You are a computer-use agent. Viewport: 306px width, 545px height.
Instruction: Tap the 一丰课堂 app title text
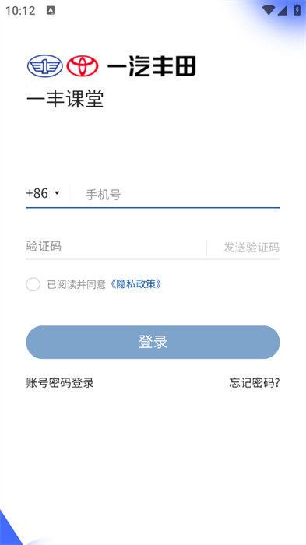65,99
